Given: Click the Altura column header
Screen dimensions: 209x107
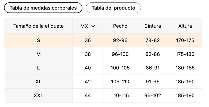Looking at the screenshot, I should (185, 26).
